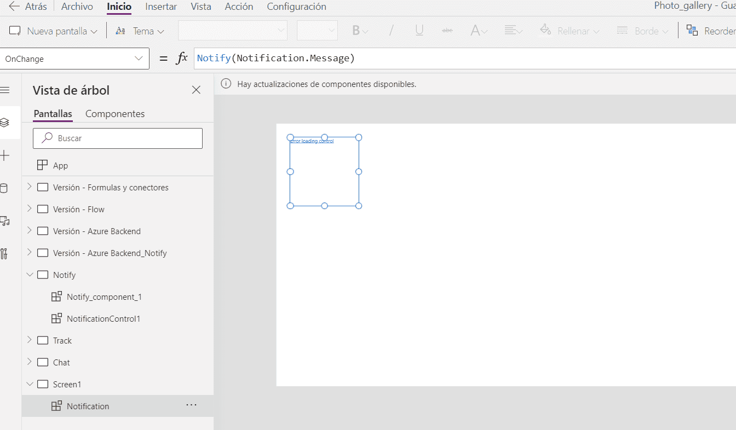This screenshot has height=430, width=736.
Task: Open the Configuración tab
Action: point(296,7)
